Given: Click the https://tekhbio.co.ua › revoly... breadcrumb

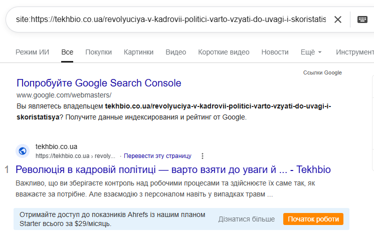Looking at the screenshot, I should coord(75,156).
